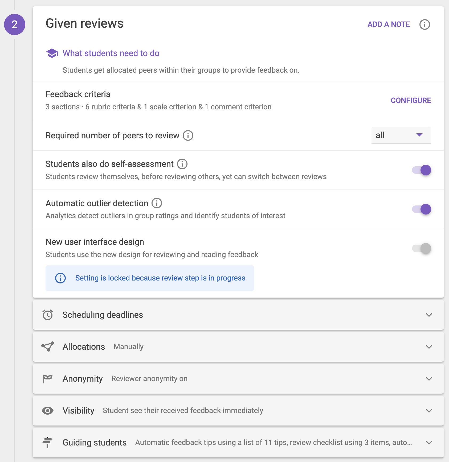Expand the Visibility section chevron
The width and height of the screenshot is (449, 462).
click(x=429, y=411)
